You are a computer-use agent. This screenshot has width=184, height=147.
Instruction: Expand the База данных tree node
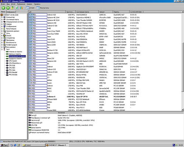[x=2, y=47]
